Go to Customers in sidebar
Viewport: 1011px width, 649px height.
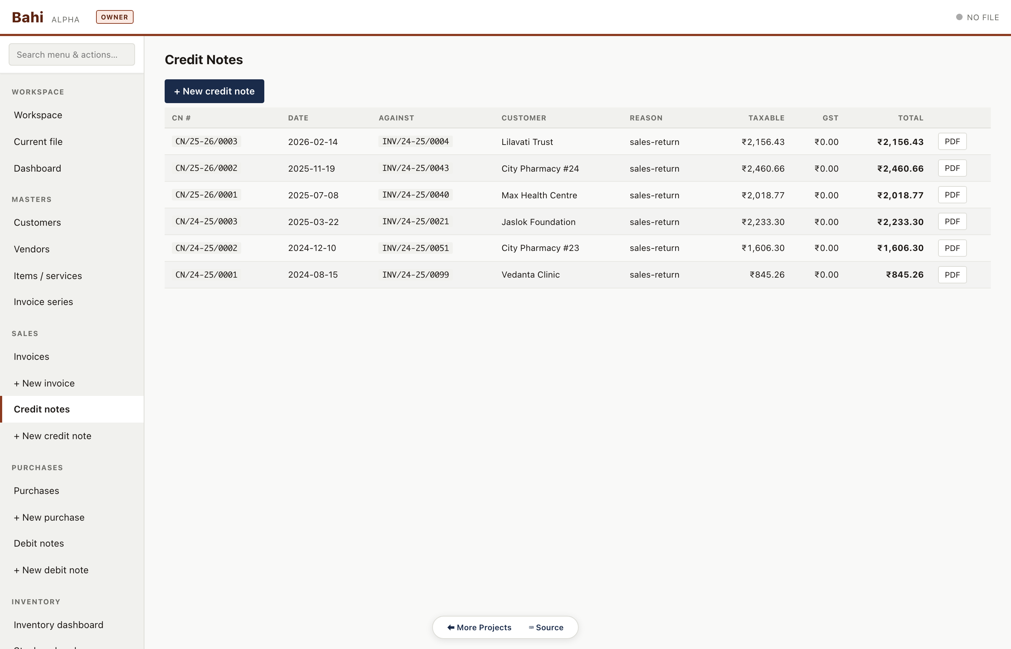click(x=38, y=222)
